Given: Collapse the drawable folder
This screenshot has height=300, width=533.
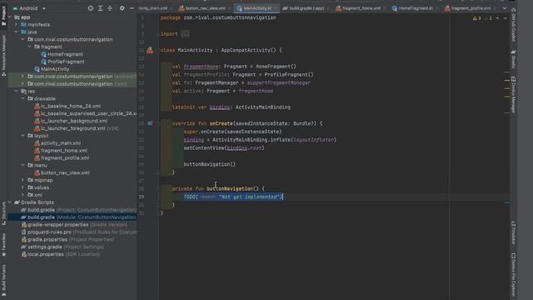Looking at the screenshot, I should pos(22,98).
